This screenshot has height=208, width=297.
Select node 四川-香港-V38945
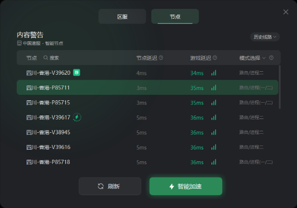[148, 132]
